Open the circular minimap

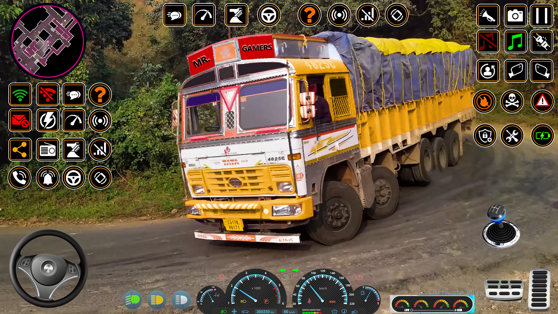point(48,41)
